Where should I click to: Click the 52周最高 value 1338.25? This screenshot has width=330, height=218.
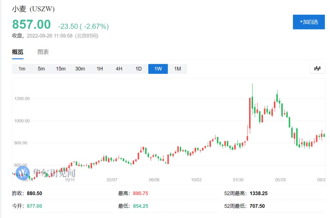[258, 193]
